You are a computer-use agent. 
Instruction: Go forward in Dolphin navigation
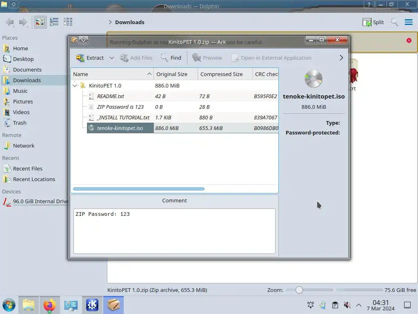pyautogui.click(x=23, y=22)
